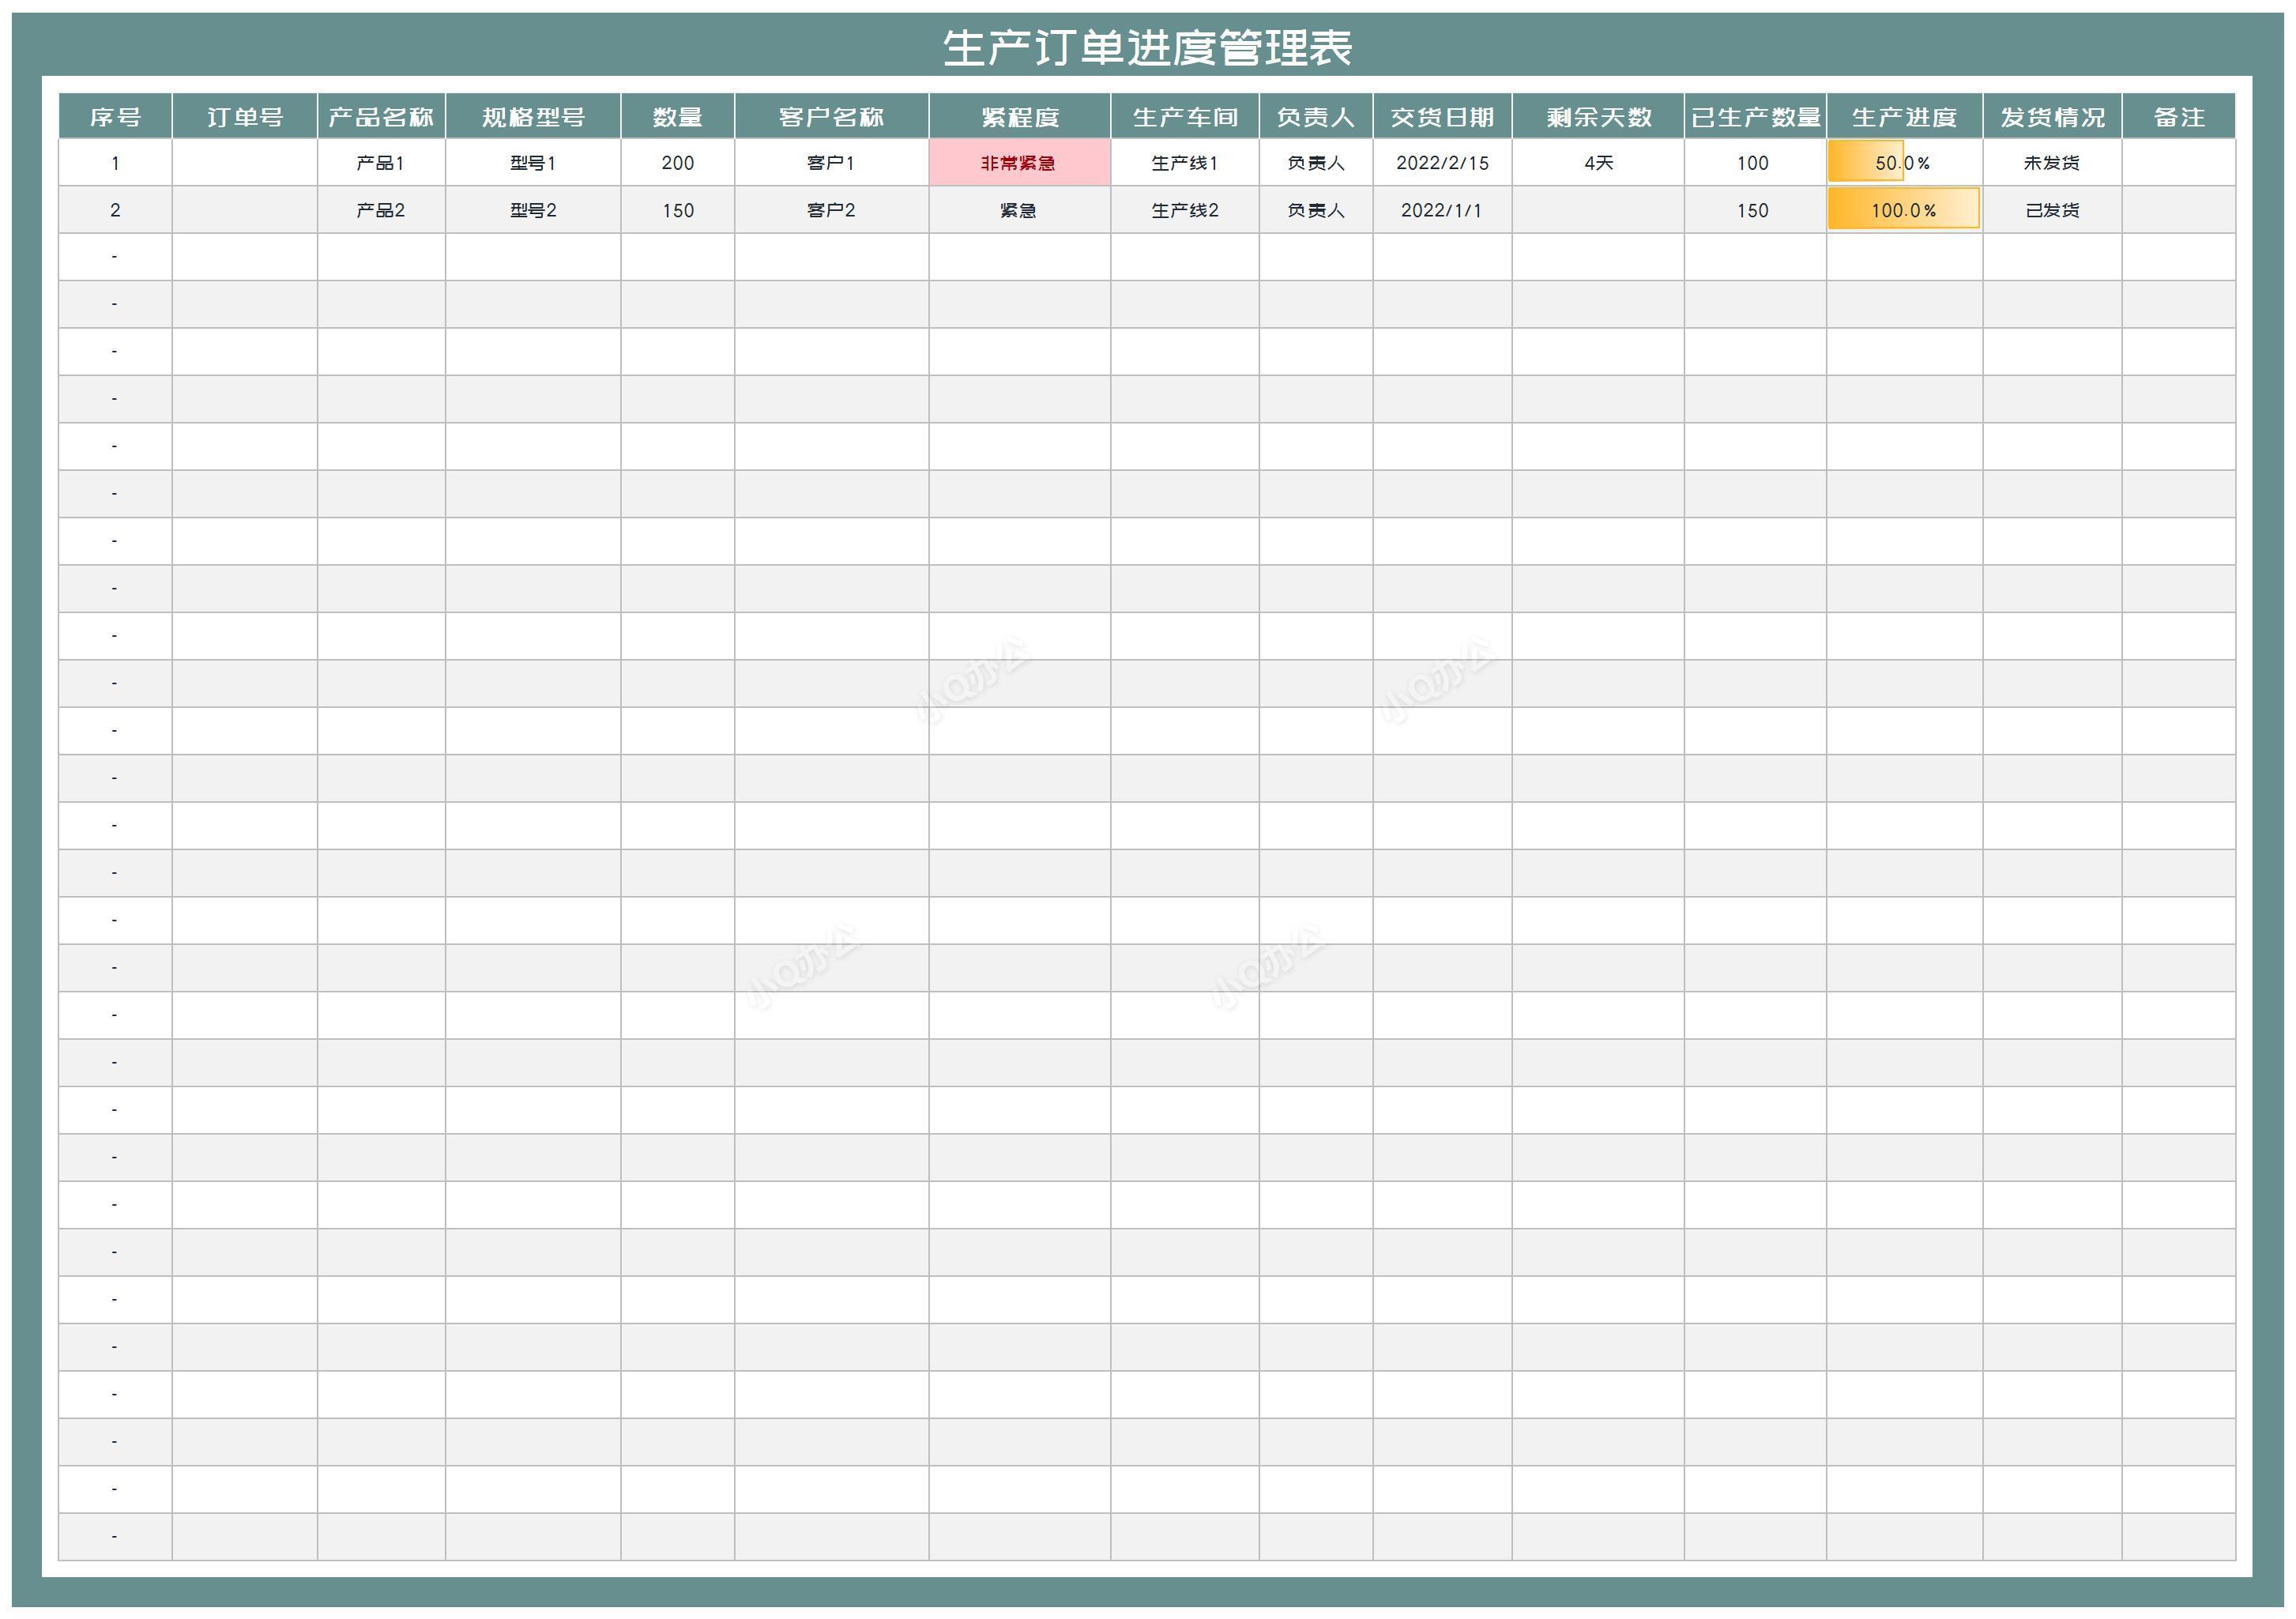Image resolution: width=2296 pixels, height=1619 pixels.
Task: Click the 备注 column header
Action: pos(2178,117)
